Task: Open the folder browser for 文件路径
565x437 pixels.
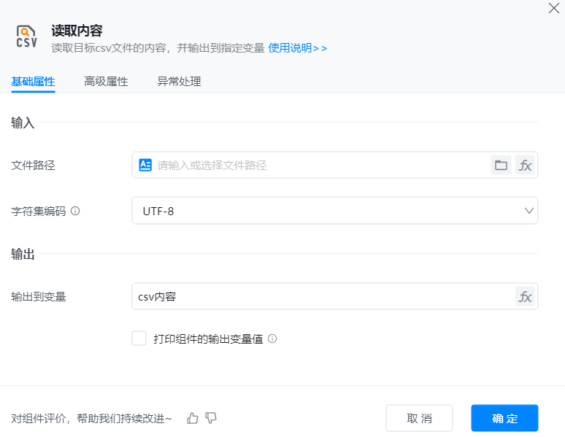Action: 501,166
